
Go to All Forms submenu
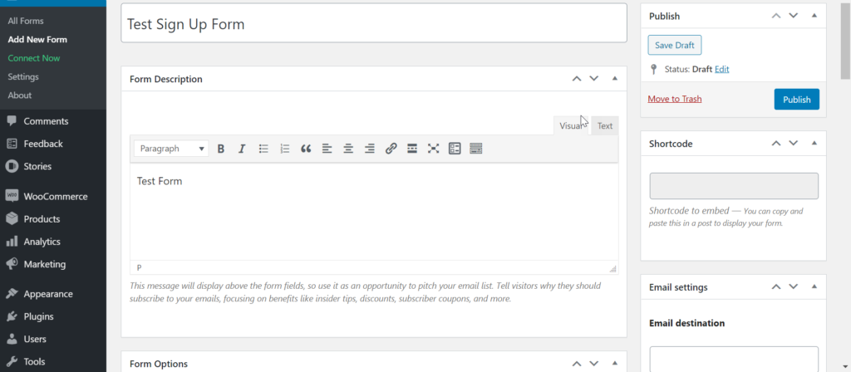(x=26, y=21)
